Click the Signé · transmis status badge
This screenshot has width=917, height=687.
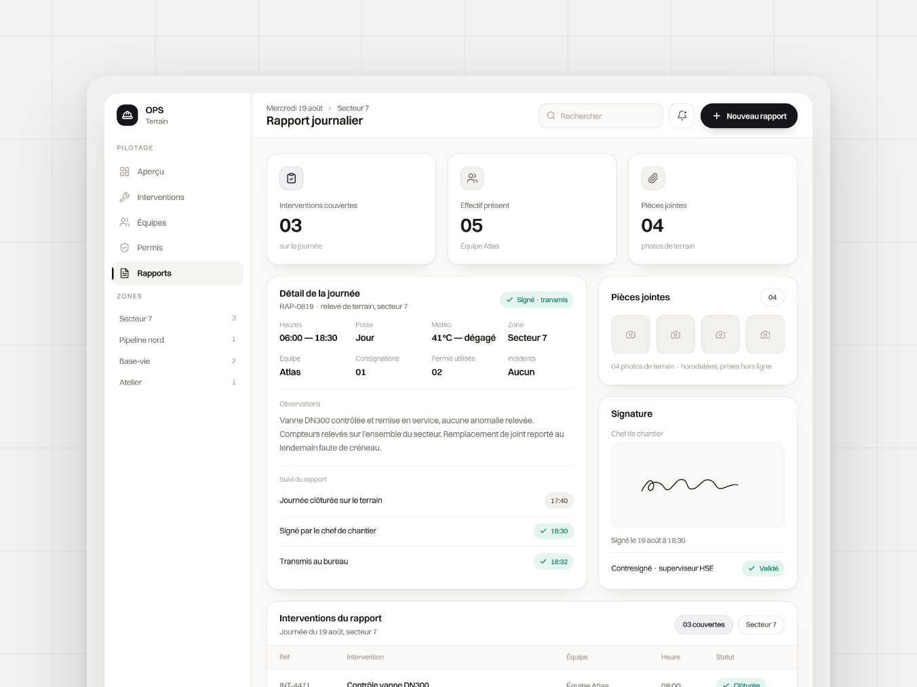click(536, 299)
